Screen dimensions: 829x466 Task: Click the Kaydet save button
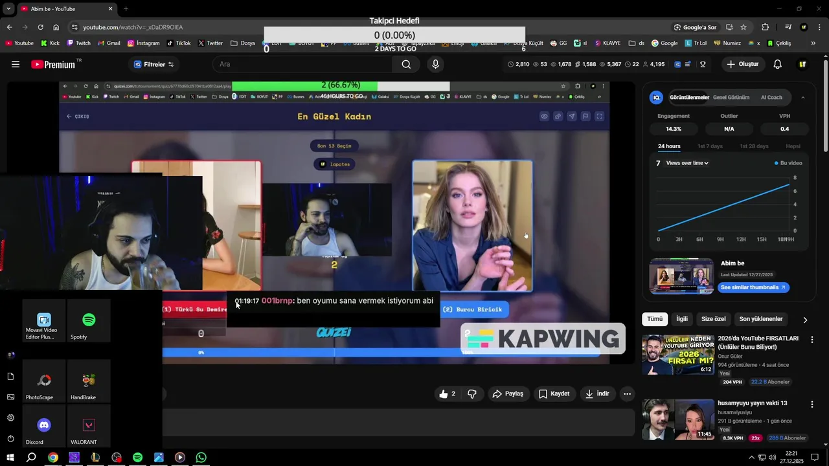554,394
